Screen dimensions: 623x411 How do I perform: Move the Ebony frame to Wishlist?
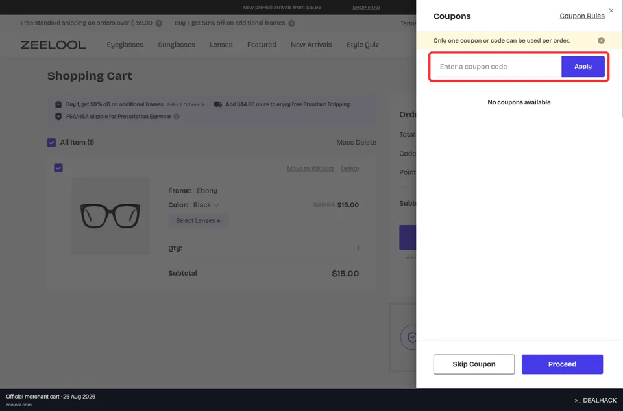point(310,169)
